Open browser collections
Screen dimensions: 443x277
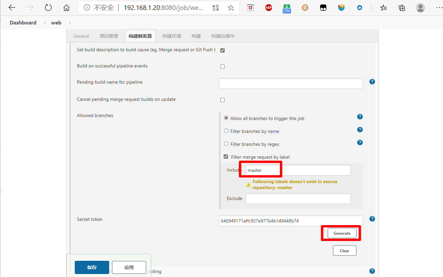pyautogui.click(x=402, y=8)
